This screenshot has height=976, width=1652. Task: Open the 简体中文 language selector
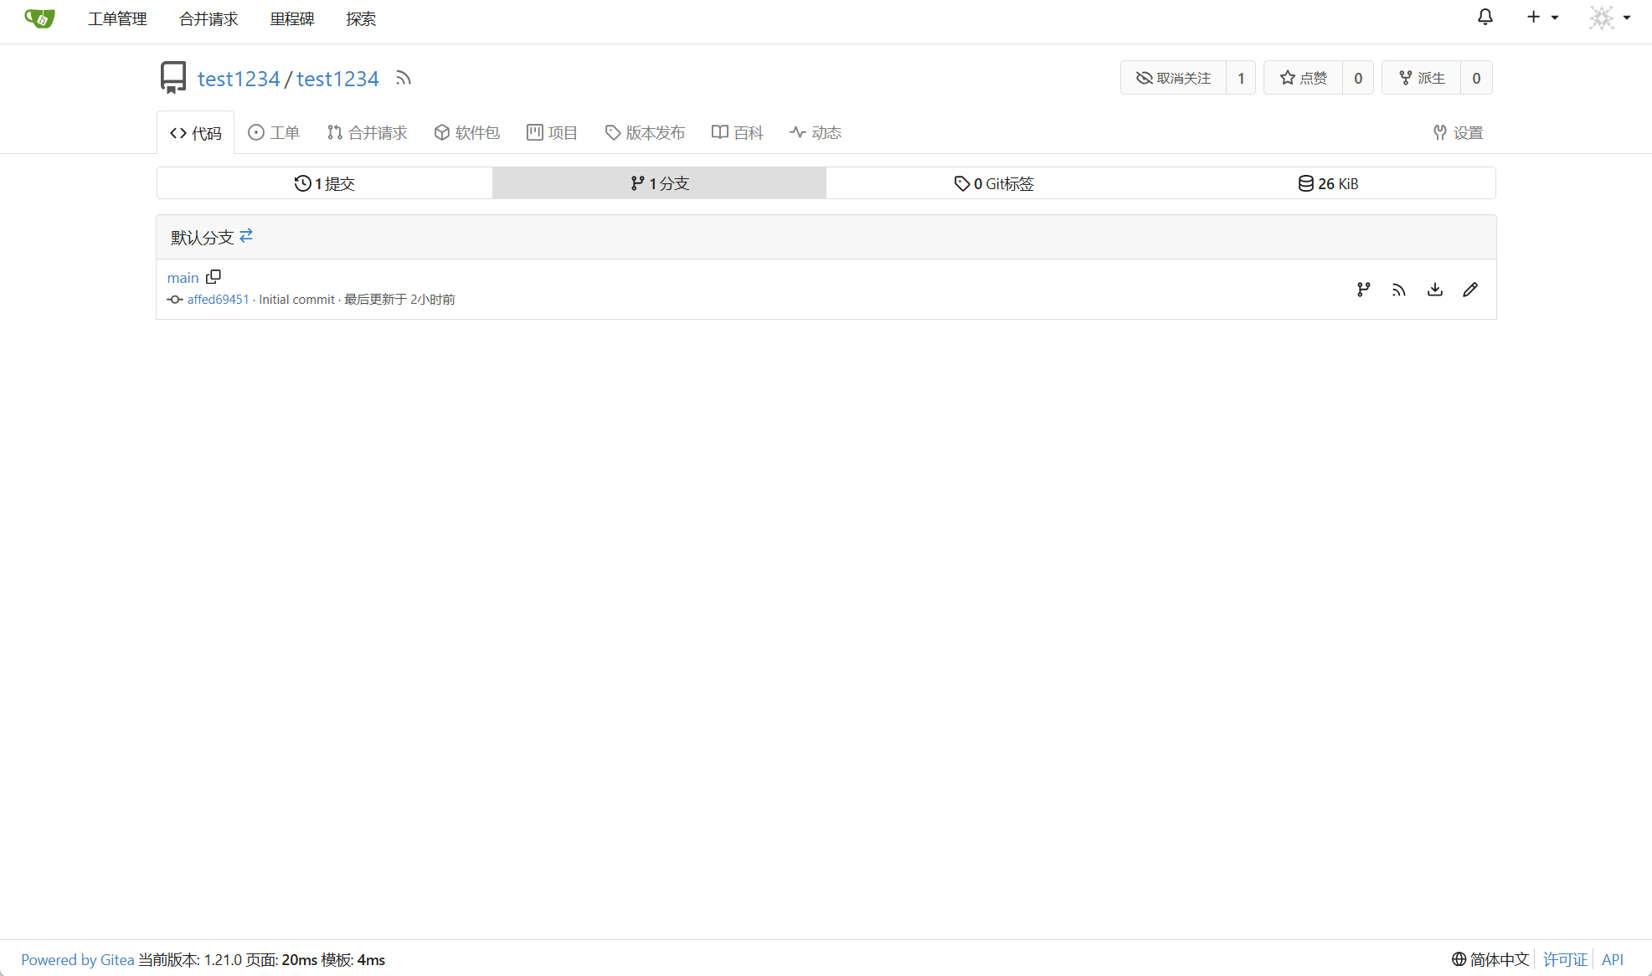pos(1490,959)
